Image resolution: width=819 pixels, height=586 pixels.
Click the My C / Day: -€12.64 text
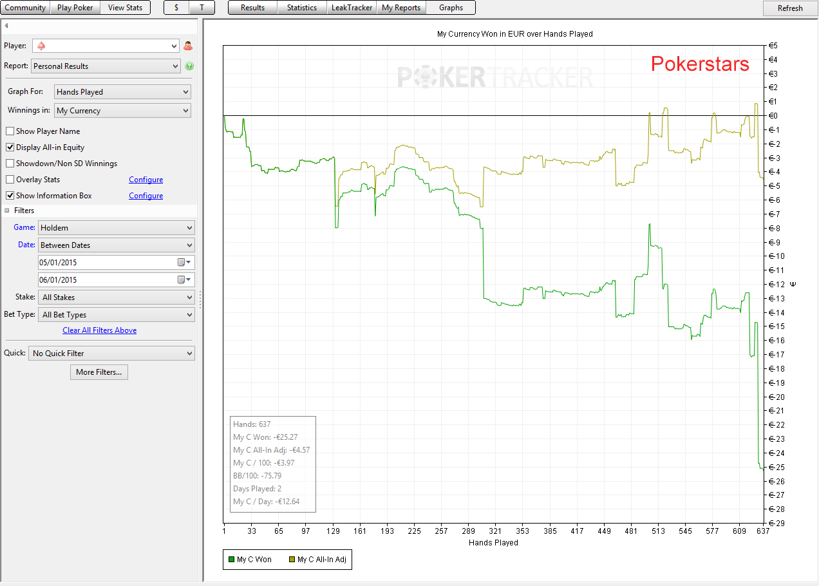[266, 502]
